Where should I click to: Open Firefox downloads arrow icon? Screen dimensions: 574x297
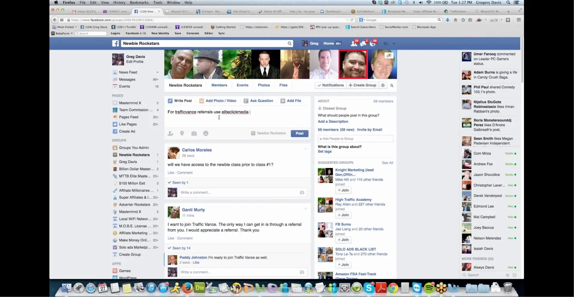coord(448,20)
